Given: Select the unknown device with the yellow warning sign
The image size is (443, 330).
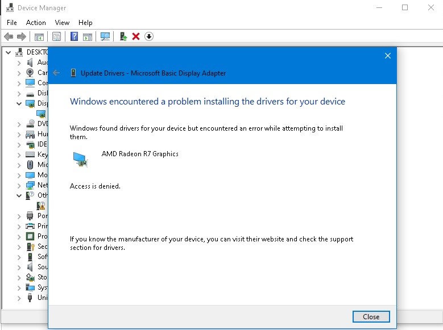Looking at the screenshot, I should click(41, 206).
